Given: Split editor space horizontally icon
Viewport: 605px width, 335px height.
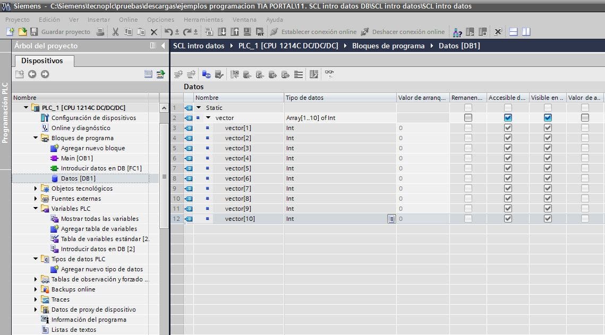Looking at the screenshot, I should tap(513, 32).
